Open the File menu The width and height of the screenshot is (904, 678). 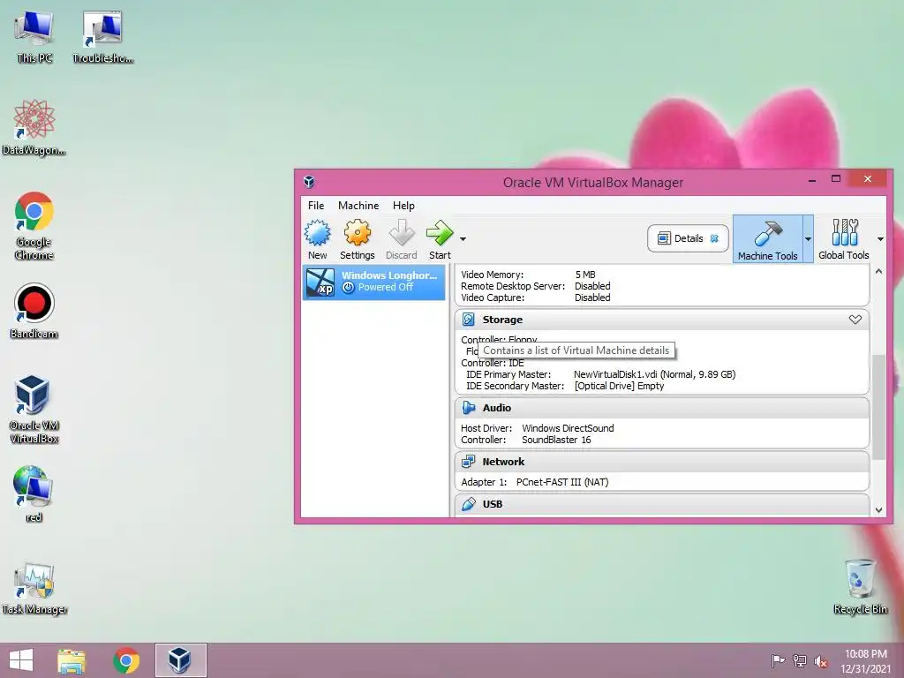[x=316, y=206]
